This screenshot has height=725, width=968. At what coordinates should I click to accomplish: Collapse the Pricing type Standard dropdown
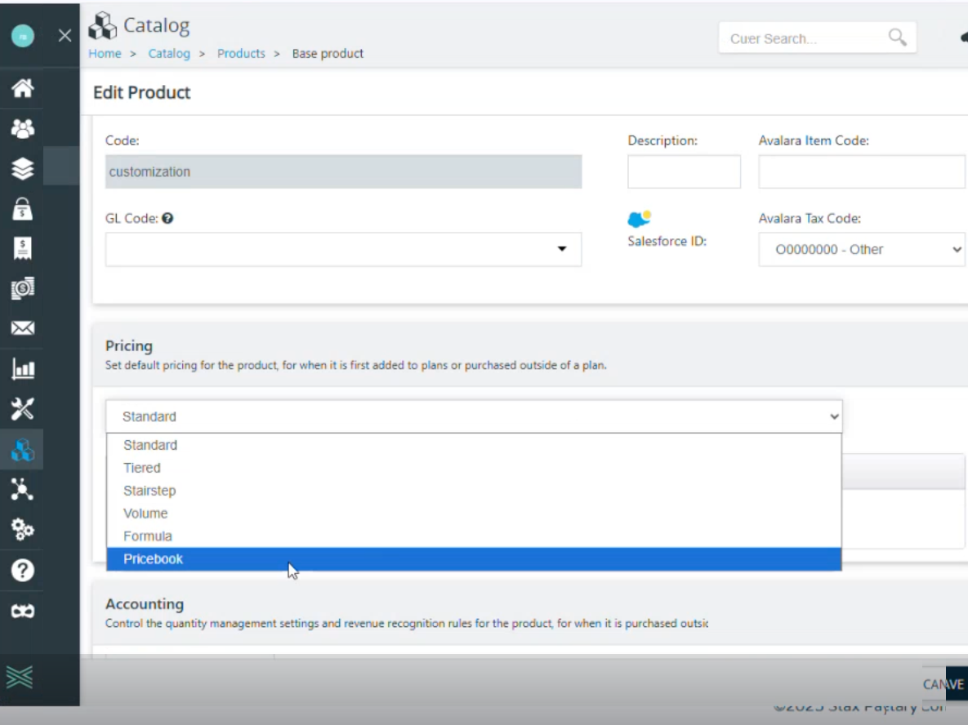coord(474,416)
